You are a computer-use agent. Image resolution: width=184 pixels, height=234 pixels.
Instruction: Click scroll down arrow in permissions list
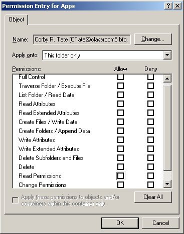pos(167,184)
